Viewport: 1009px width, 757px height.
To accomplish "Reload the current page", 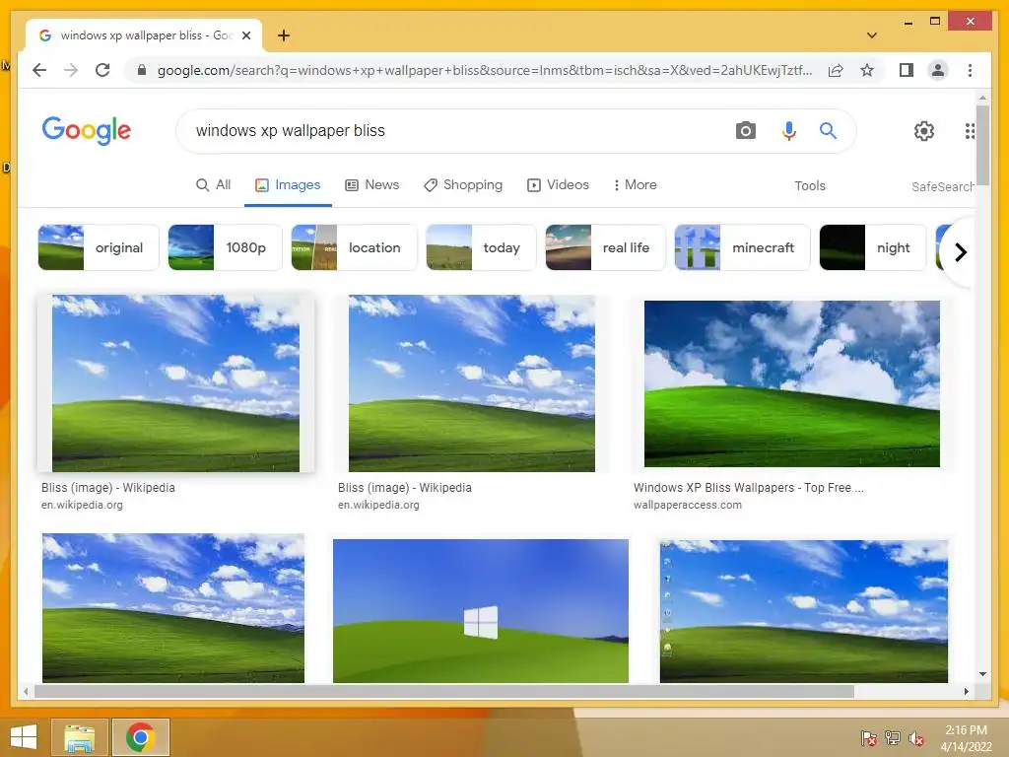I will pos(102,70).
